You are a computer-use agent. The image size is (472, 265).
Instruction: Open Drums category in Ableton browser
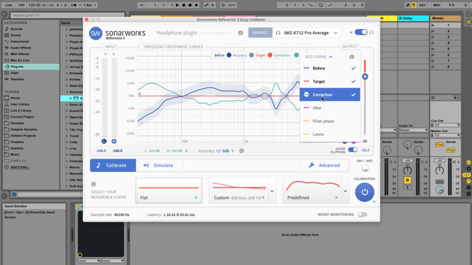coord(16,35)
